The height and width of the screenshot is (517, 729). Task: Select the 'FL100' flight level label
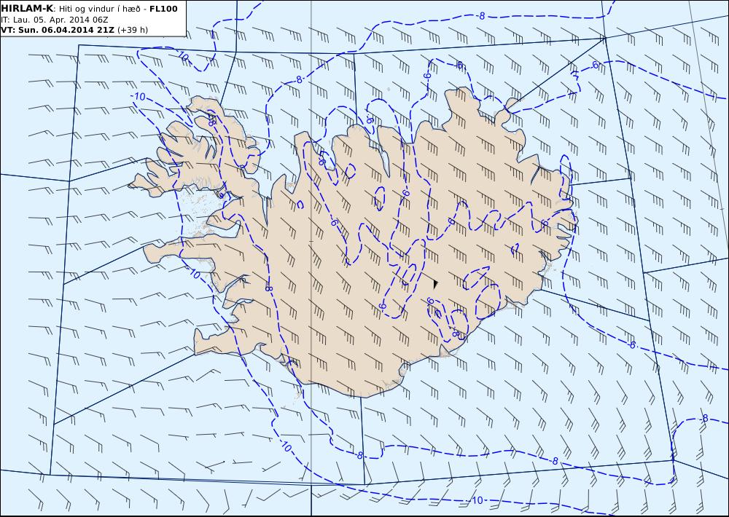[x=163, y=9]
